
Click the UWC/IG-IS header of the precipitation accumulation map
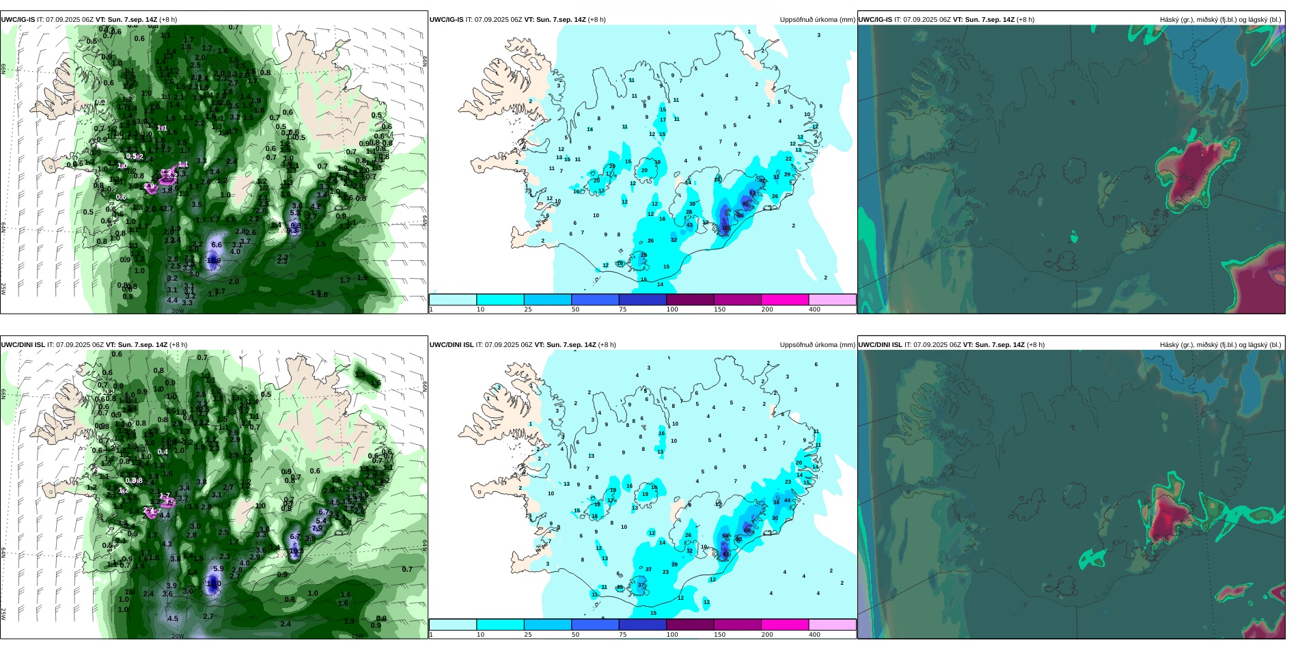point(518,20)
